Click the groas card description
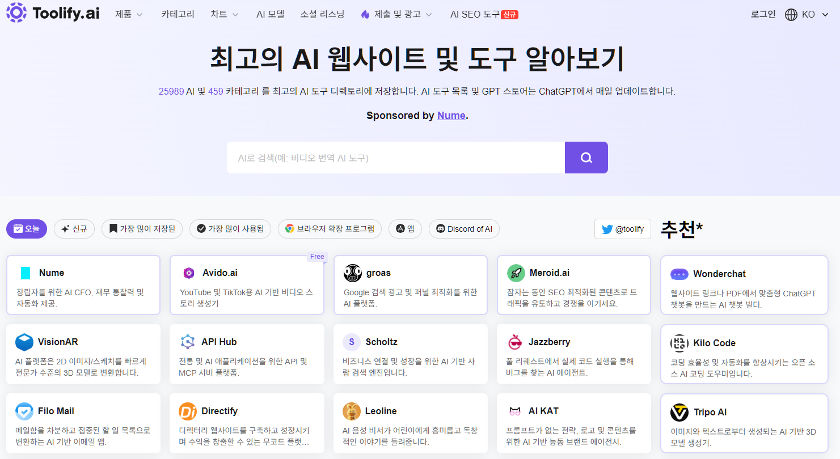 coord(410,298)
